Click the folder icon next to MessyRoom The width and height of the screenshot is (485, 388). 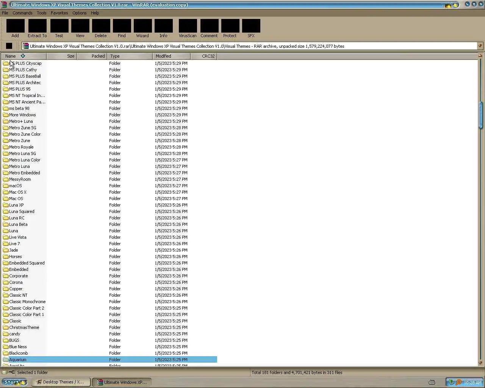click(x=6, y=179)
